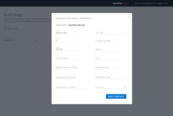Focus the Street field

pos(111,49)
